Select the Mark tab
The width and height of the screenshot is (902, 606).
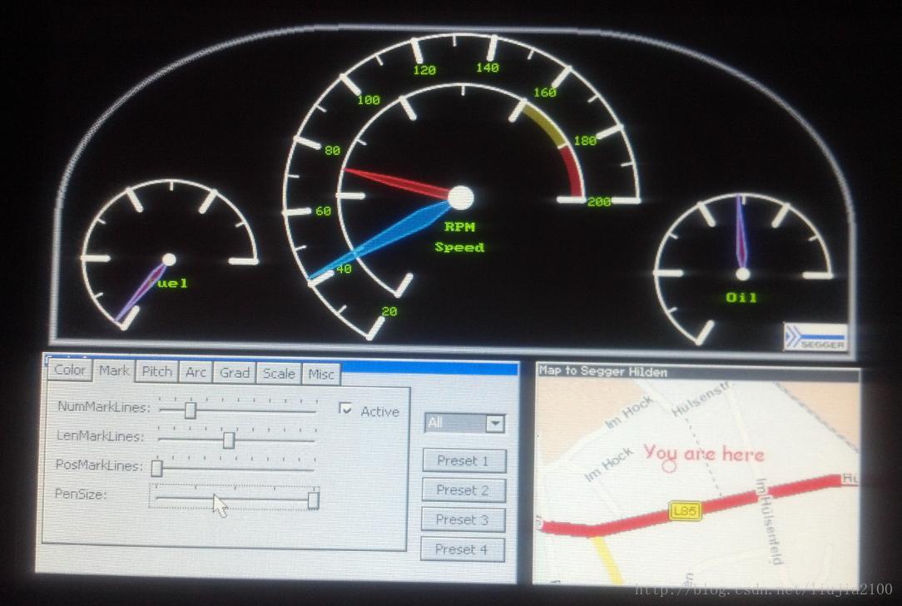point(114,370)
